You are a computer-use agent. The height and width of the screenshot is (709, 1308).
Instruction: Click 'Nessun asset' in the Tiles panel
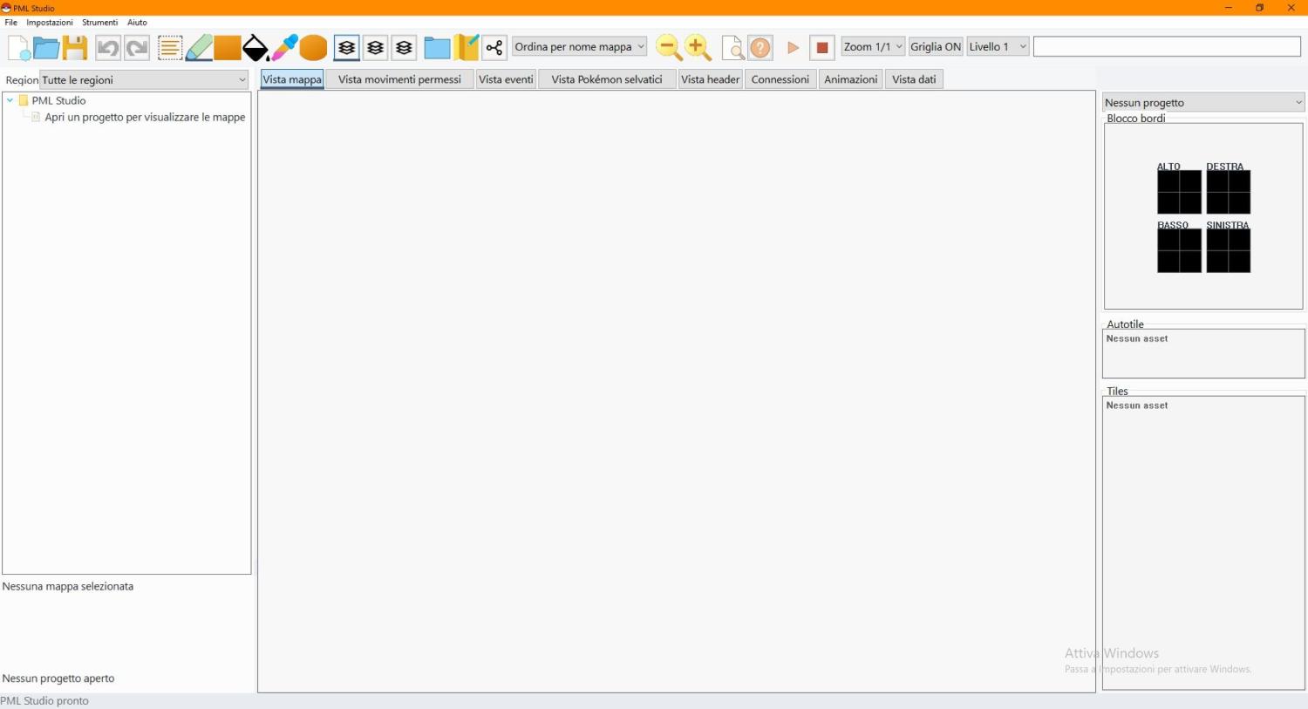coord(1137,406)
